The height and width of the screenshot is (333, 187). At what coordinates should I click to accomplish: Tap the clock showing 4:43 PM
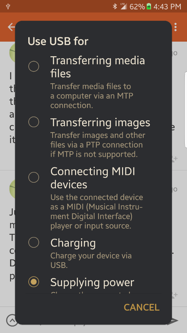[x=167, y=7]
